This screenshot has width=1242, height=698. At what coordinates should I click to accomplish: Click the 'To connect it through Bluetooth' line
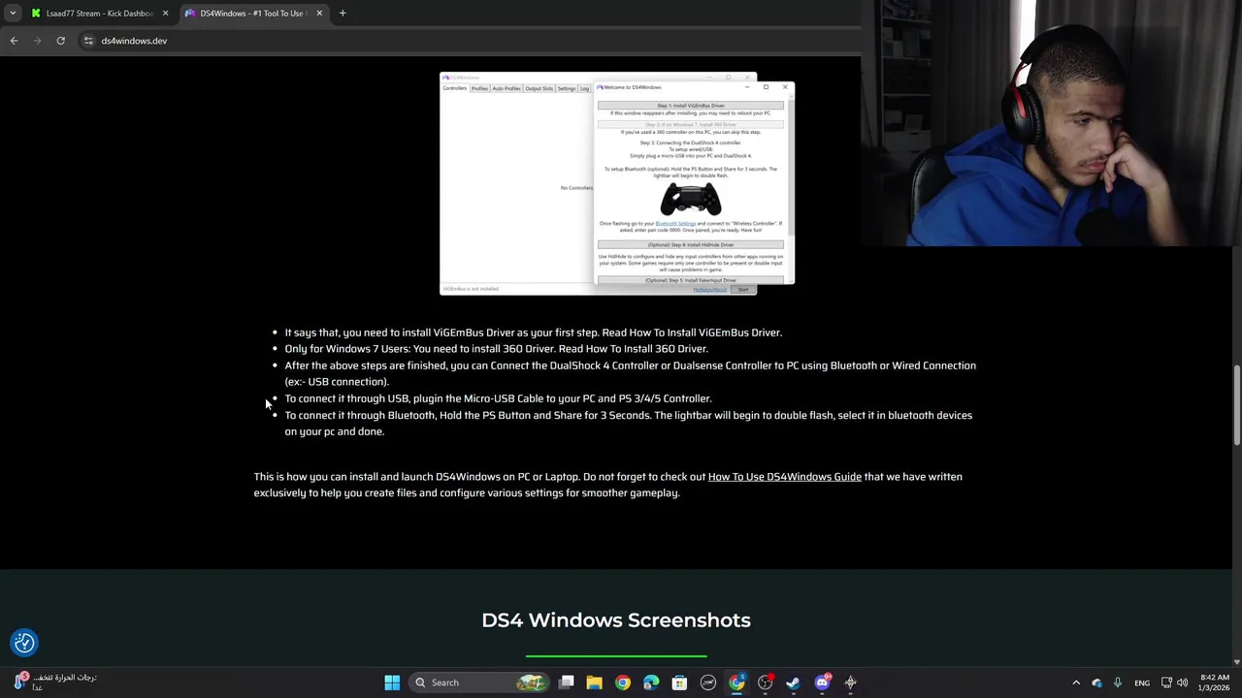(628, 424)
